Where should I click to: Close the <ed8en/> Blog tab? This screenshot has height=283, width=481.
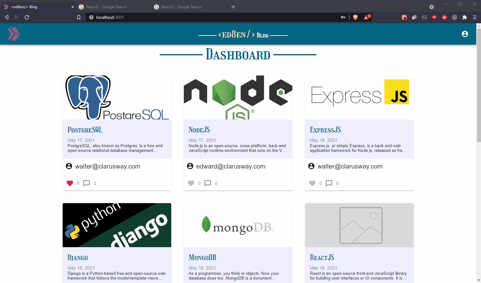point(73,7)
